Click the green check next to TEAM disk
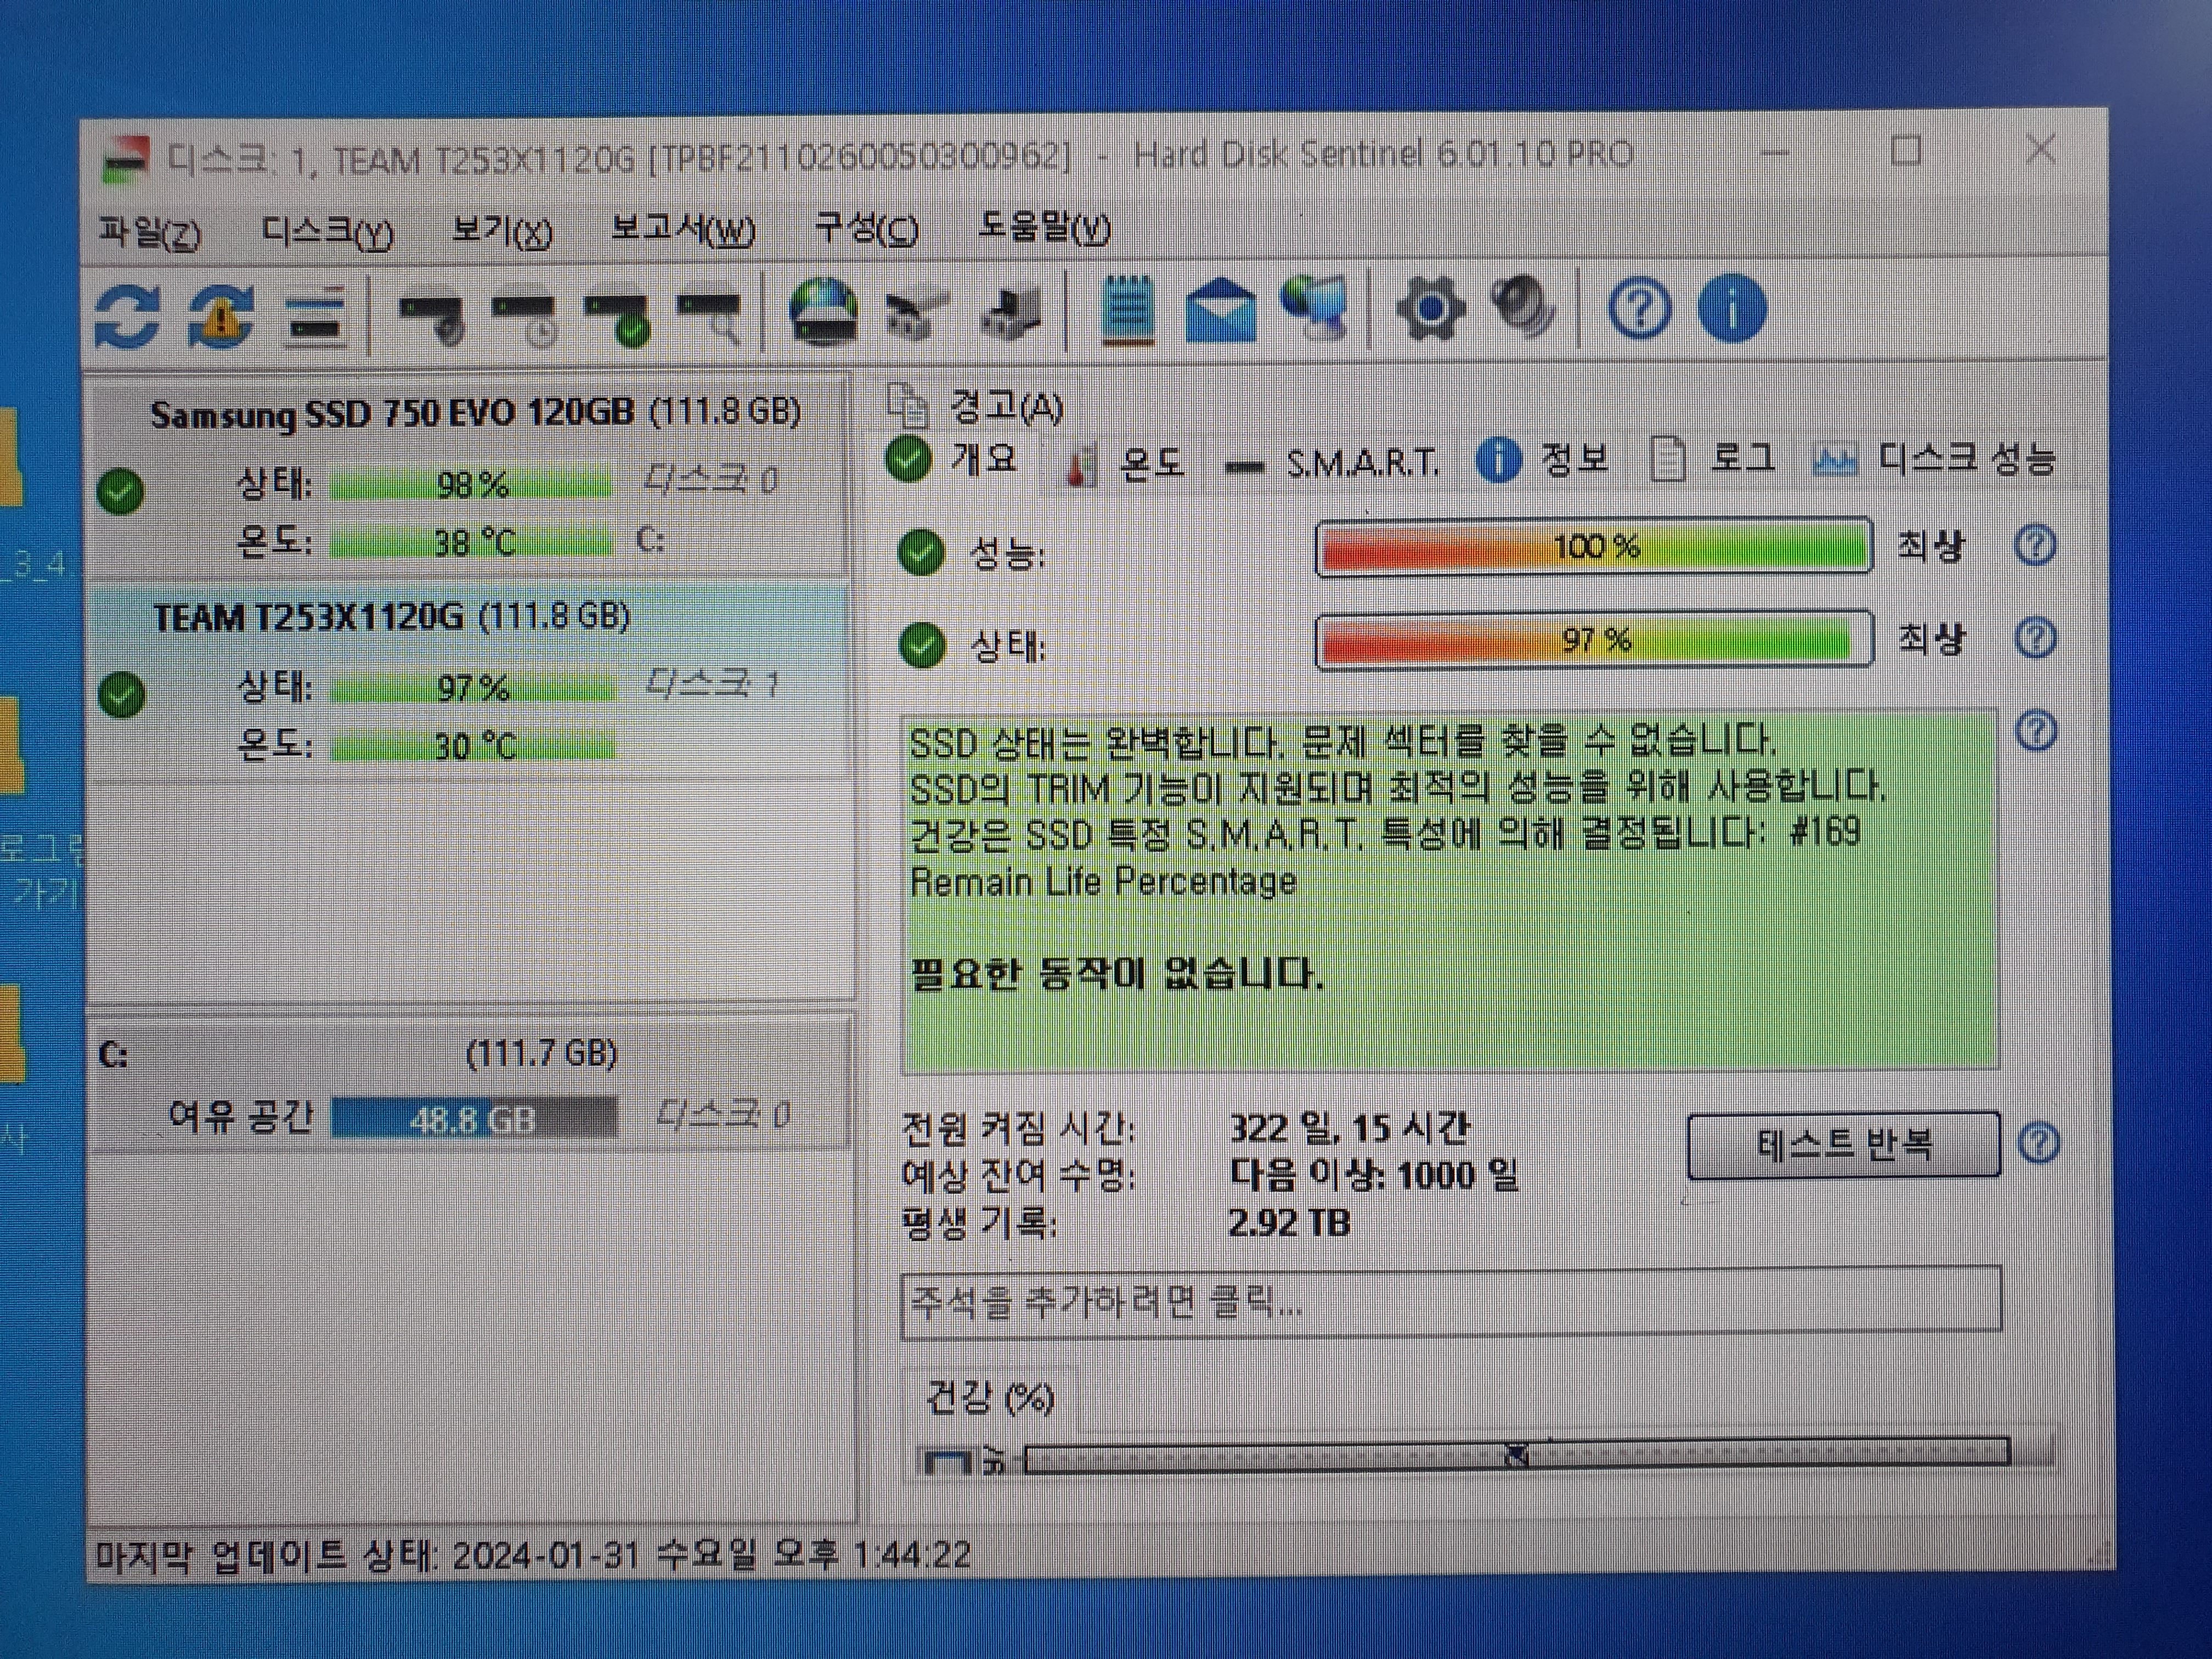 pyautogui.click(x=122, y=695)
